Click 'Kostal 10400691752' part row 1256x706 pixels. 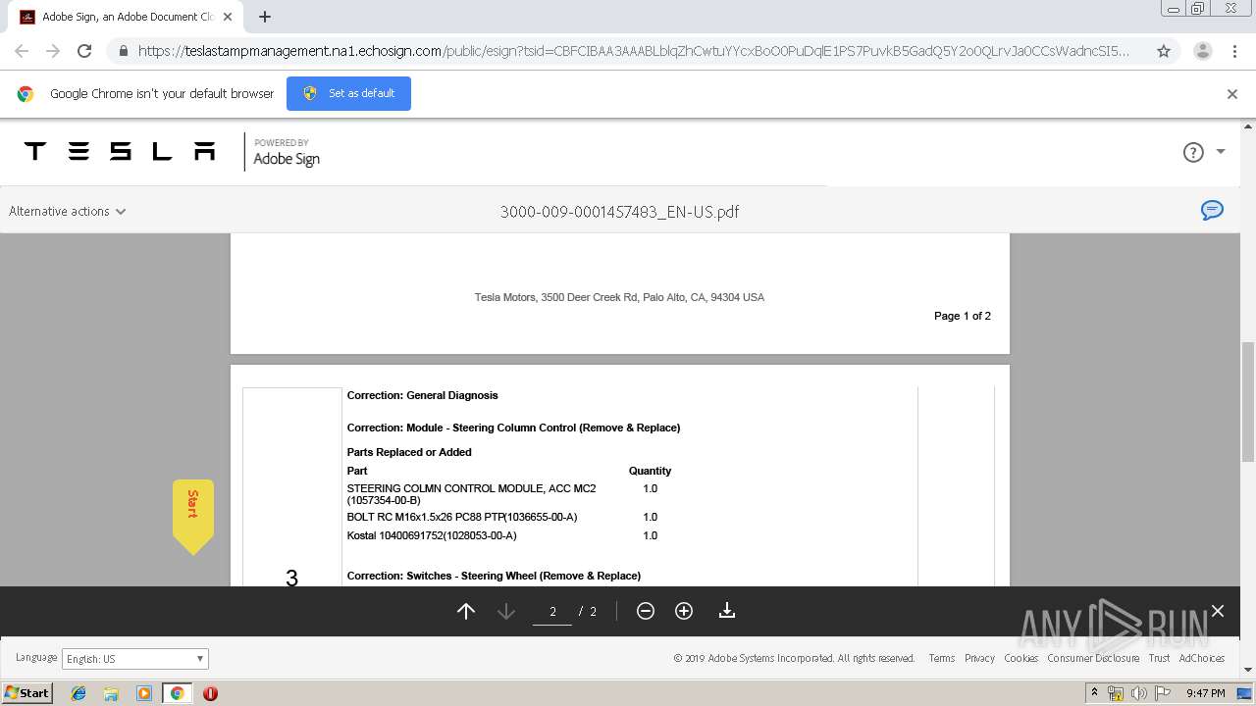click(x=432, y=535)
